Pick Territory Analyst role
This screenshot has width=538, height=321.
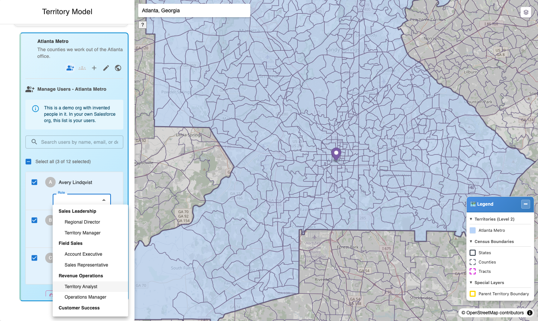90,287
